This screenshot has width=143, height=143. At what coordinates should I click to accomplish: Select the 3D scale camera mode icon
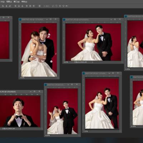pyautogui.click(x=67, y=6)
